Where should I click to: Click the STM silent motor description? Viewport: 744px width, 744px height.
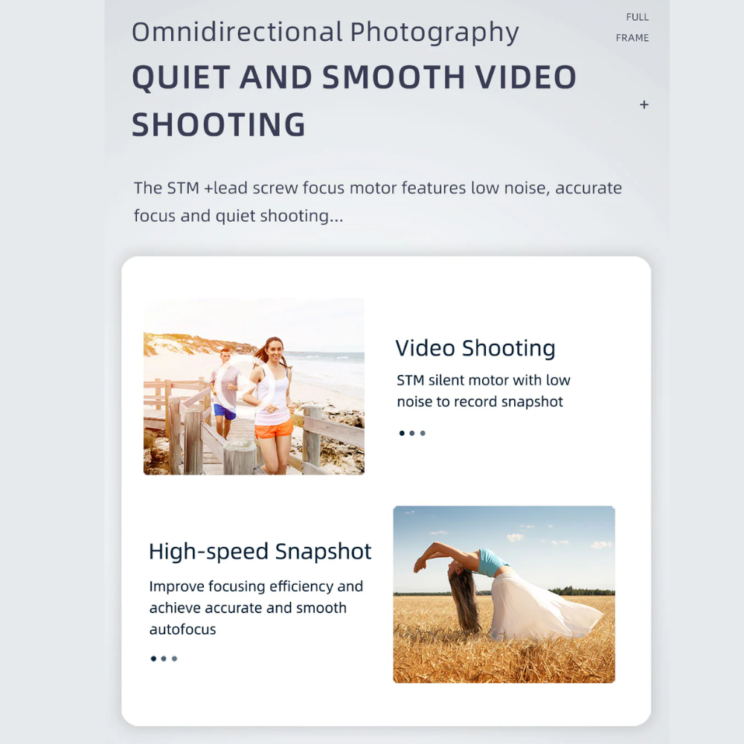pyautogui.click(x=483, y=391)
